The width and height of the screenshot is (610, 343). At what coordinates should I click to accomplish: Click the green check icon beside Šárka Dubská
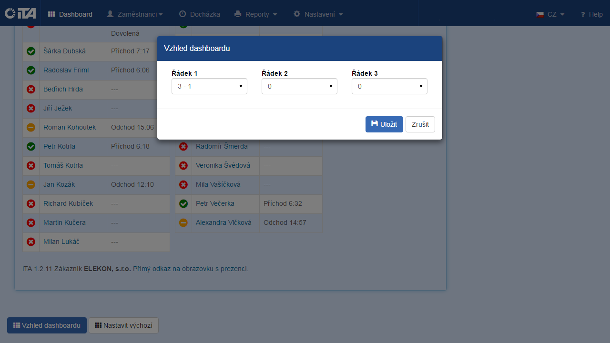30,51
